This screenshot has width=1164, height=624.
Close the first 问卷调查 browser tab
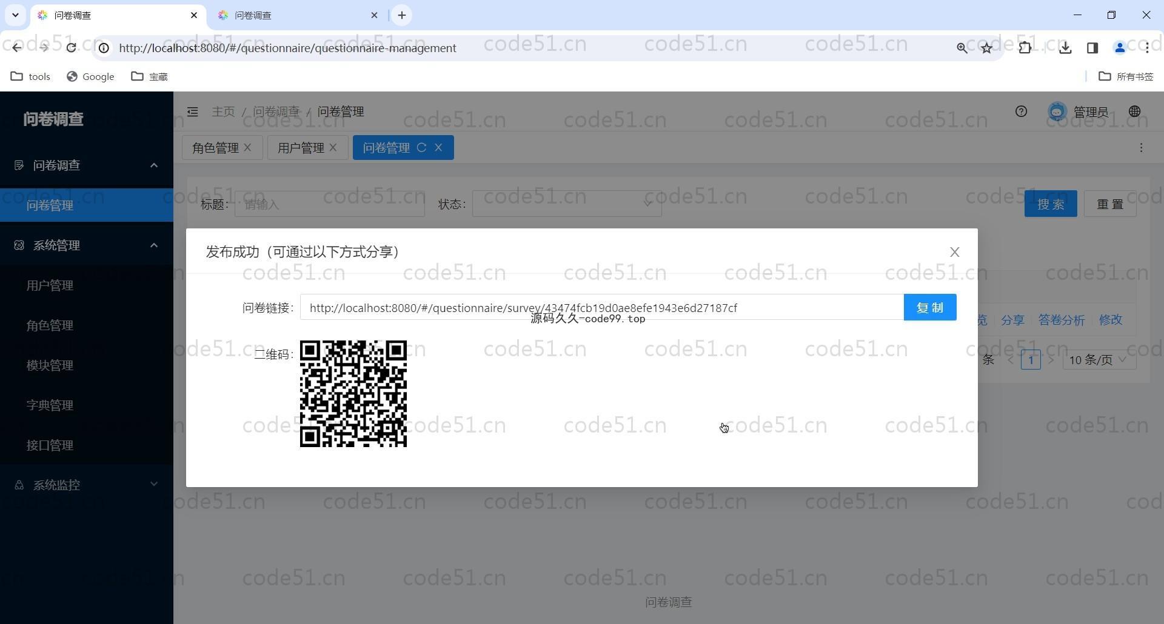[194, 15]
